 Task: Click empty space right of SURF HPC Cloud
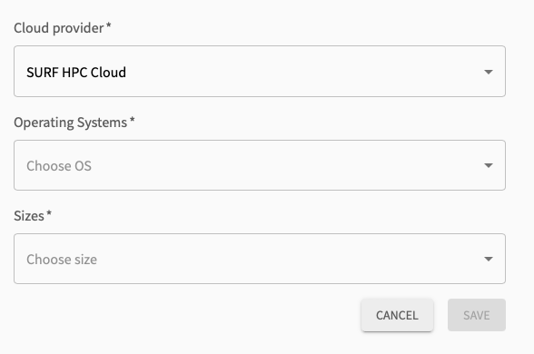pos(305,72)
